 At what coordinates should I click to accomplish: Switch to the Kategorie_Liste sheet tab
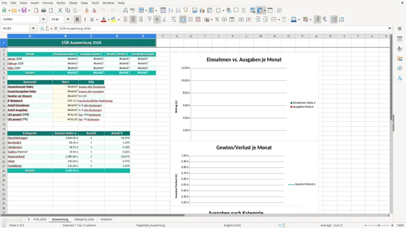pos(84,219)
